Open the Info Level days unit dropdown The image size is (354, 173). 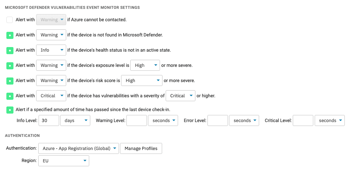coord(75,120)
